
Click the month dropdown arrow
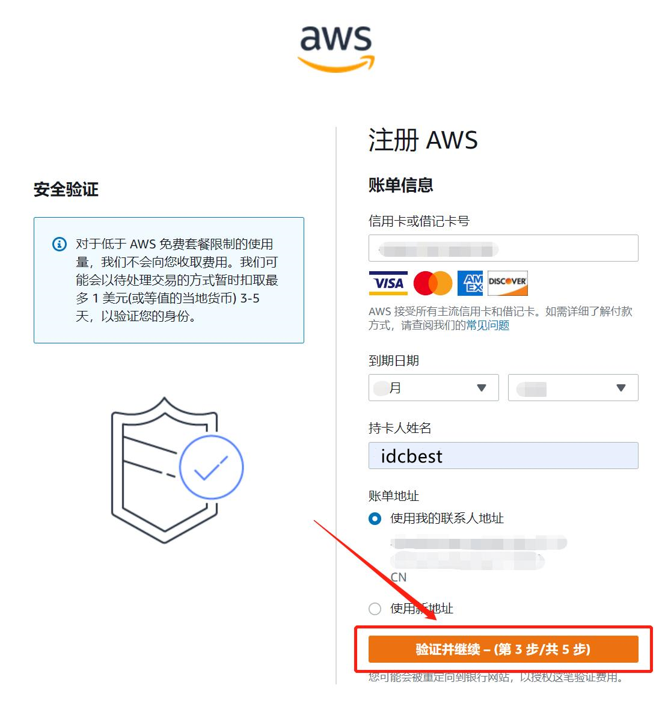[x=482, y=387]
